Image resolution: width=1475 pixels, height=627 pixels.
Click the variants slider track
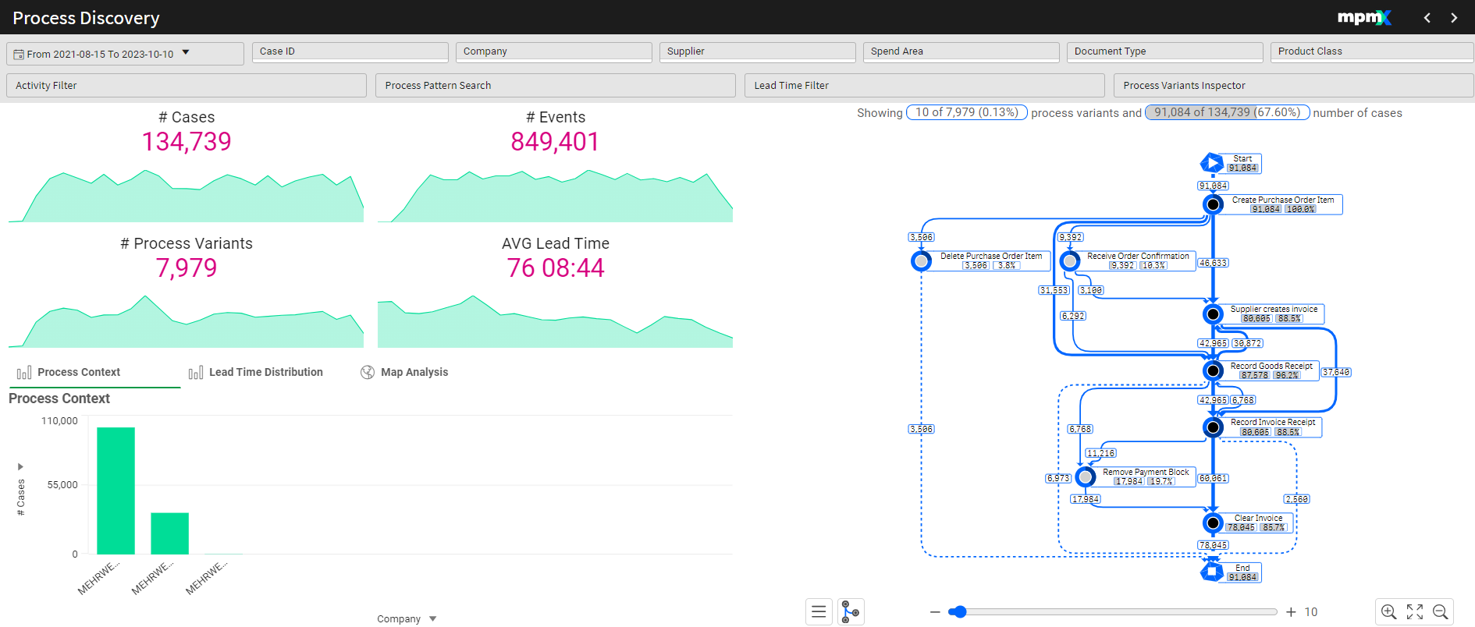[1113, 612]
